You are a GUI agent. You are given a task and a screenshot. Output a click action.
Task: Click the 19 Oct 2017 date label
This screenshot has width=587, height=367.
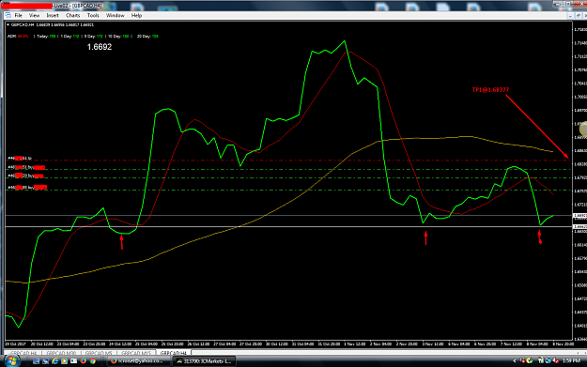(x=15, y=344)
